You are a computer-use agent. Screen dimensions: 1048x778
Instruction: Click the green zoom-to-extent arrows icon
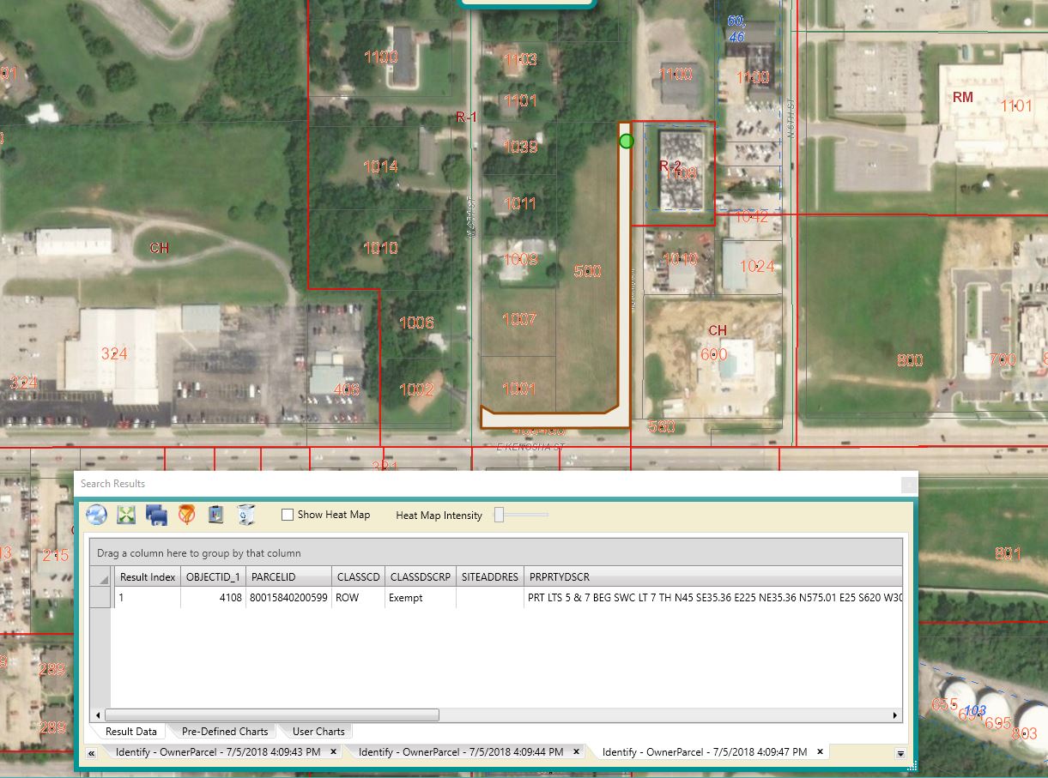click(x=127, y=515)
